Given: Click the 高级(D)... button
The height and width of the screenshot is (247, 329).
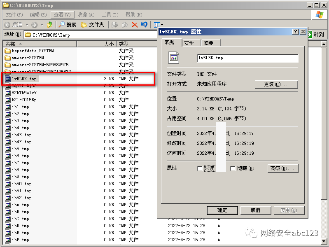Looking at the screenshot, I should click(x=283, y=168).
